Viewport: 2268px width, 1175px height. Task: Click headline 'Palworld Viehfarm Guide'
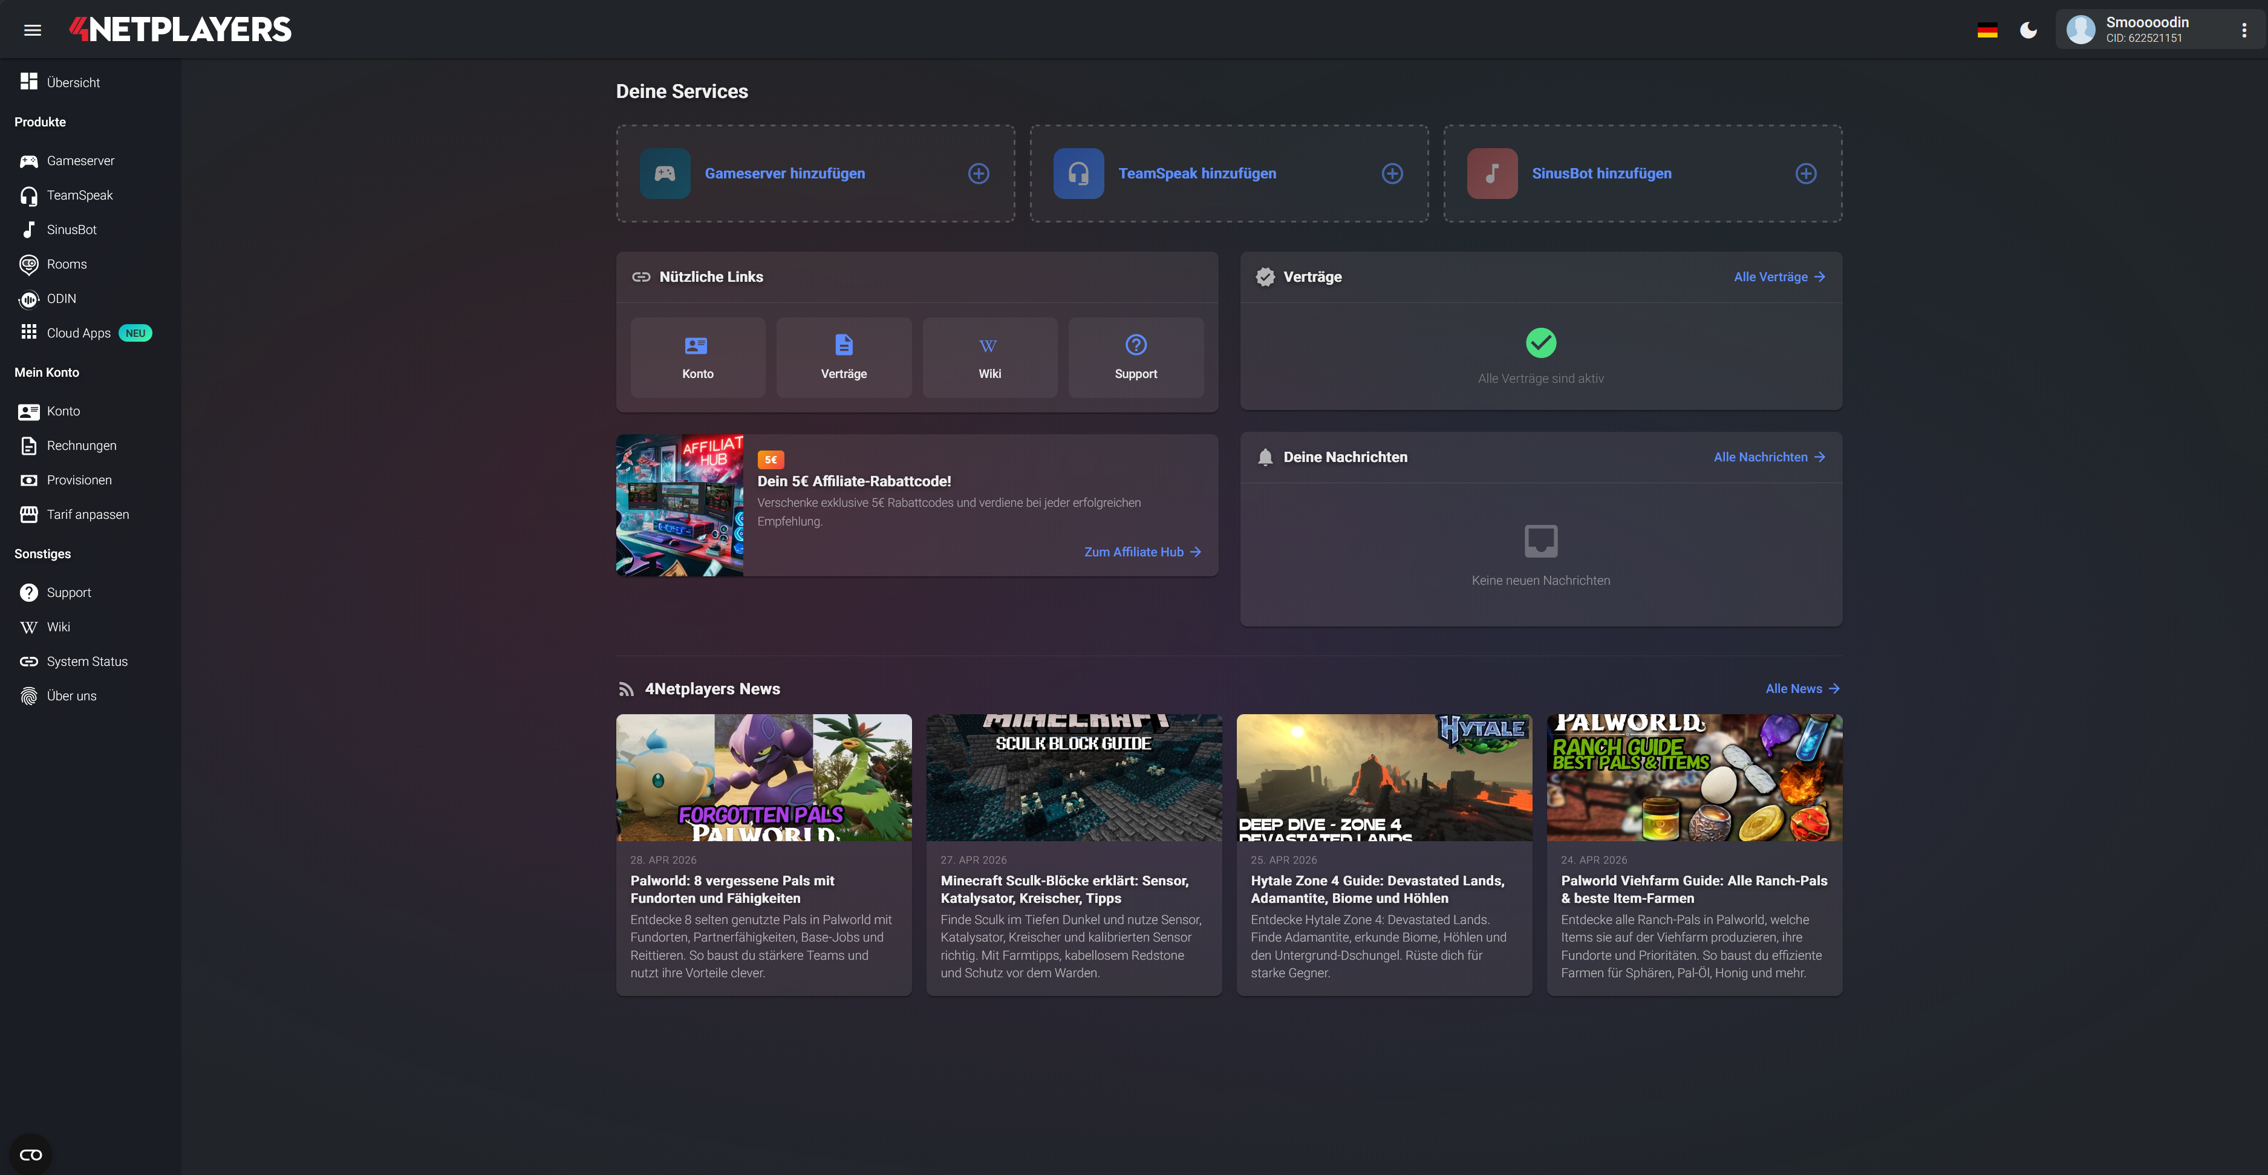pos(1694,889)
